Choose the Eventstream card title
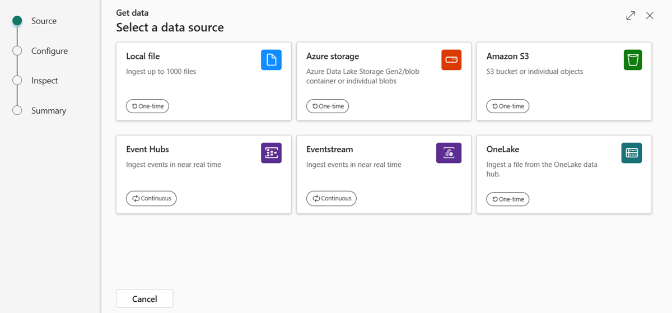This screenshot has width=672, height=313. point(329,149)
